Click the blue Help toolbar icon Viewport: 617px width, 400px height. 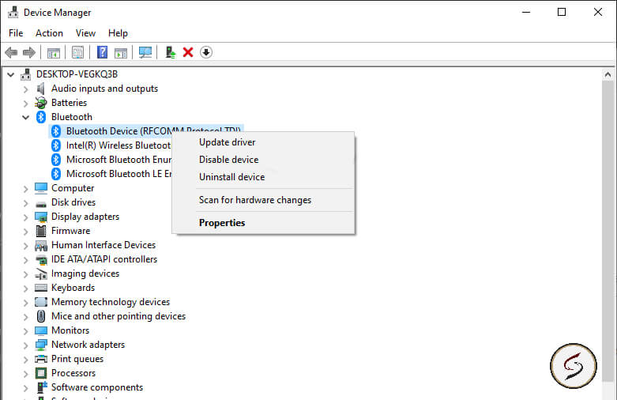coord(103,52)
